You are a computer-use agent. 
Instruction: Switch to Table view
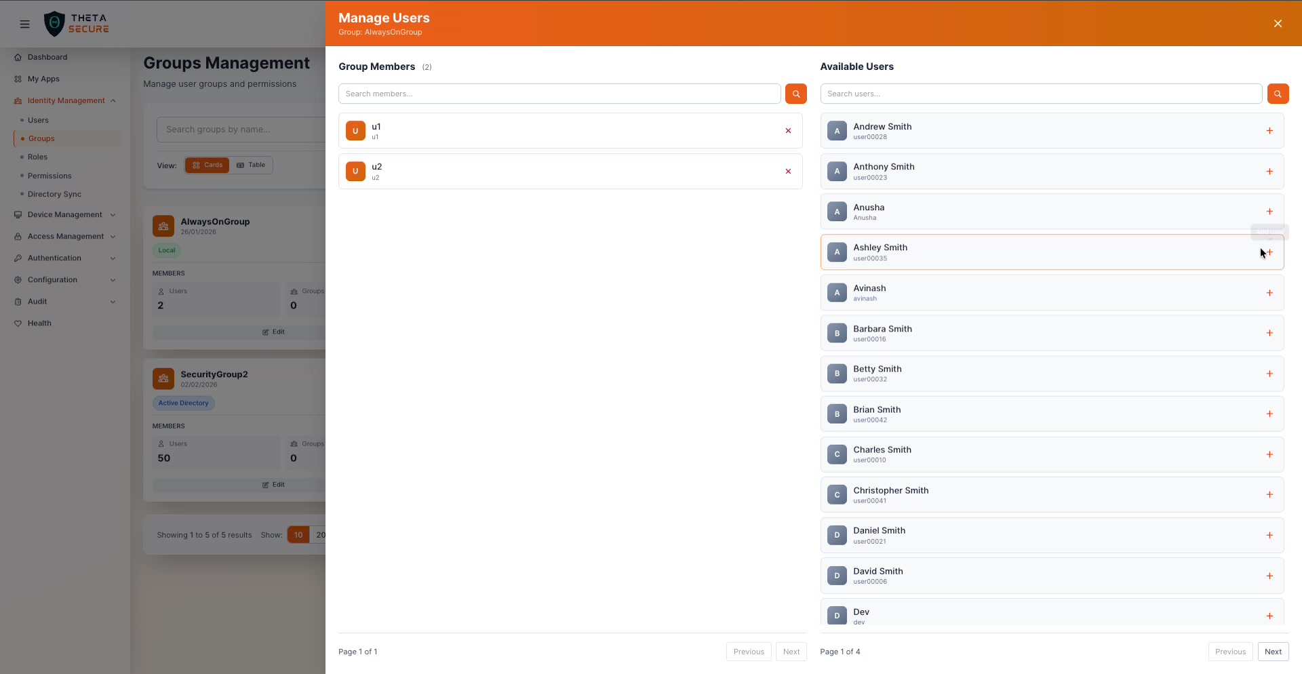(x=252, y=165)
